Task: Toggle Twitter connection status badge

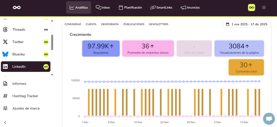Action: pos(46,42)
